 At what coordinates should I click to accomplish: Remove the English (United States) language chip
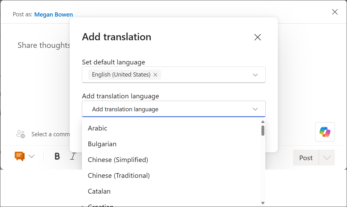click(156, 75)
